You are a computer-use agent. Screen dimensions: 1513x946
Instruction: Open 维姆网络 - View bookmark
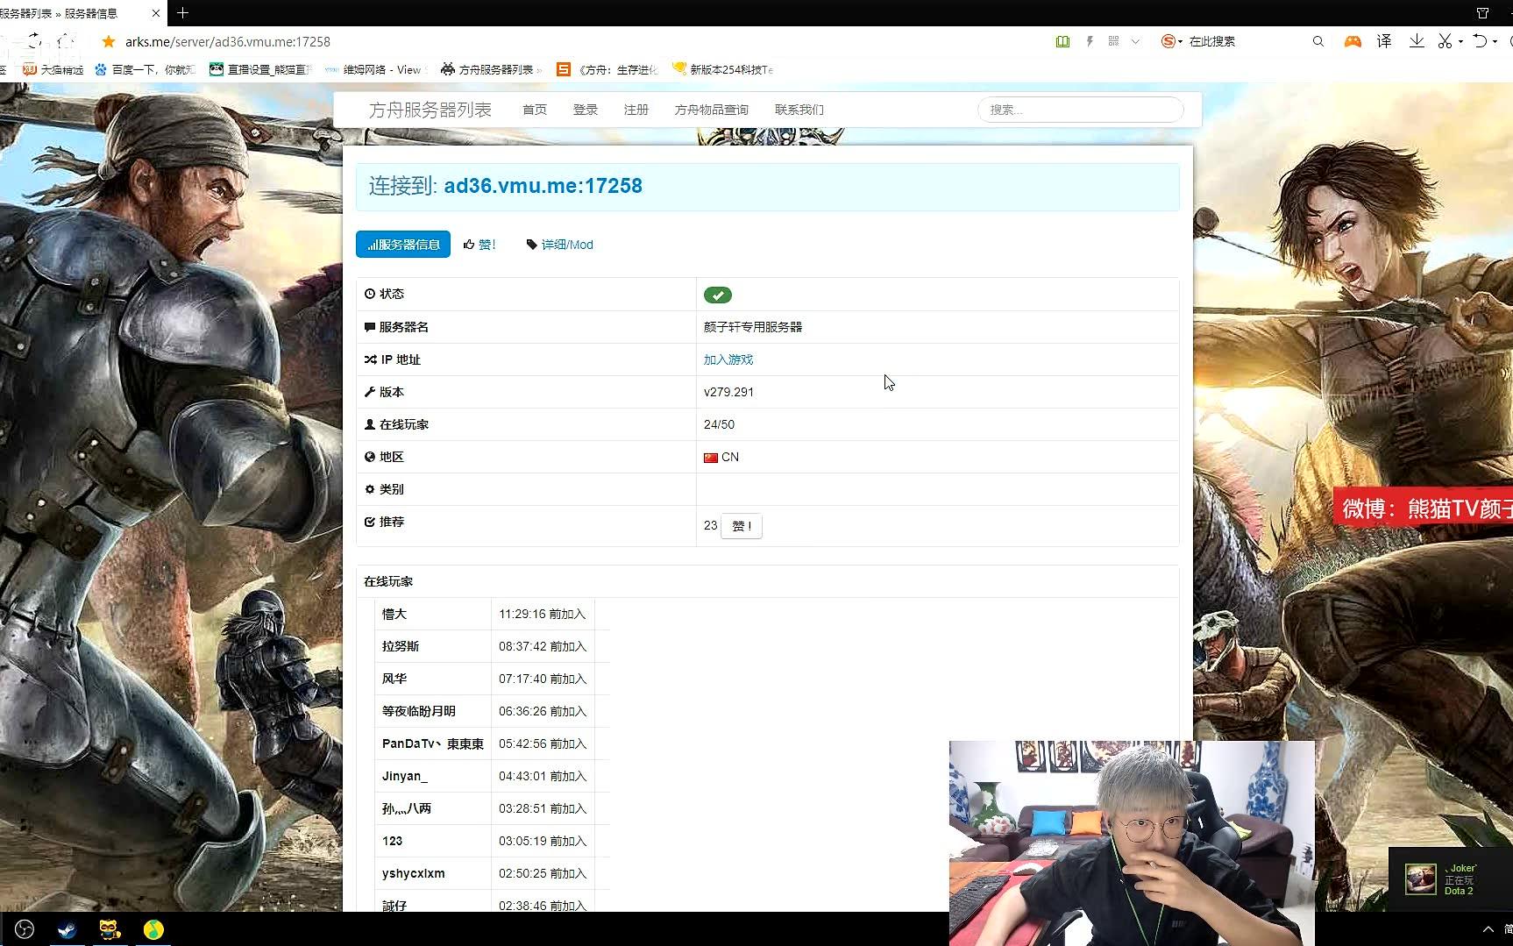point(373,69)
